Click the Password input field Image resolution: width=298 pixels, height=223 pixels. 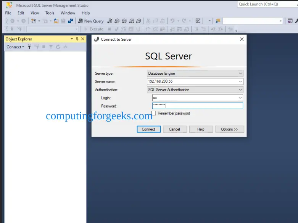198,106
